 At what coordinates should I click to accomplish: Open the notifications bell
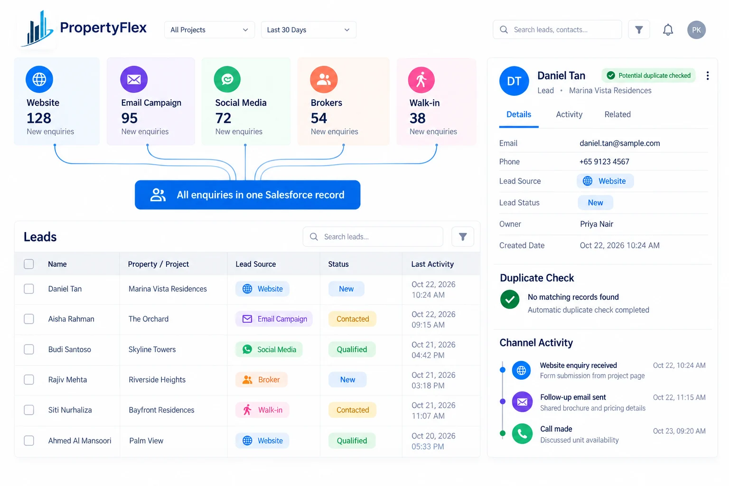pos(668,30)
